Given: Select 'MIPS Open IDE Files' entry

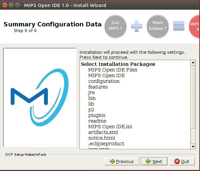Looking at the screenshot, I should point(113,70).
